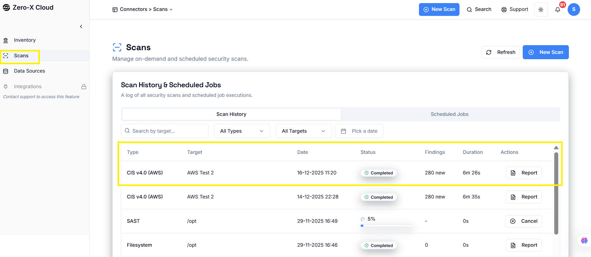This screenshot has height=257, width=591.
Task: Select the Scan History tab
Action: click(231, 114)
